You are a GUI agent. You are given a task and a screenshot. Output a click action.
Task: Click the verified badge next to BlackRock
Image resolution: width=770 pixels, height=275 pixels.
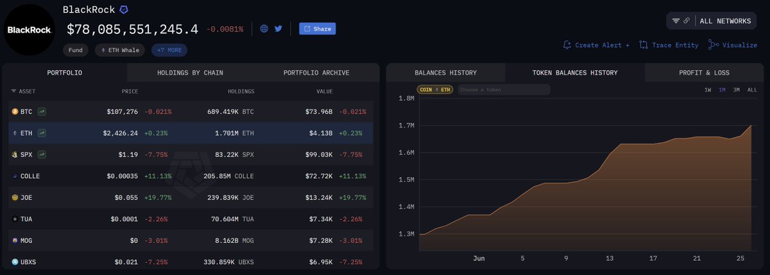(124, 10)
